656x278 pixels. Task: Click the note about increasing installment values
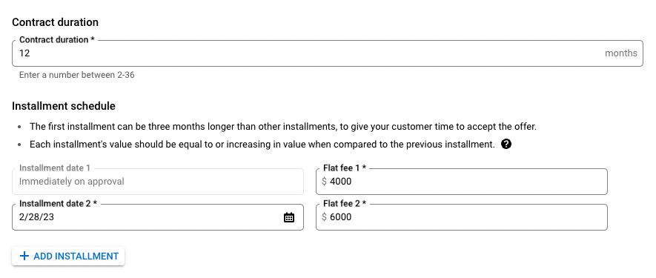(262, 145)
